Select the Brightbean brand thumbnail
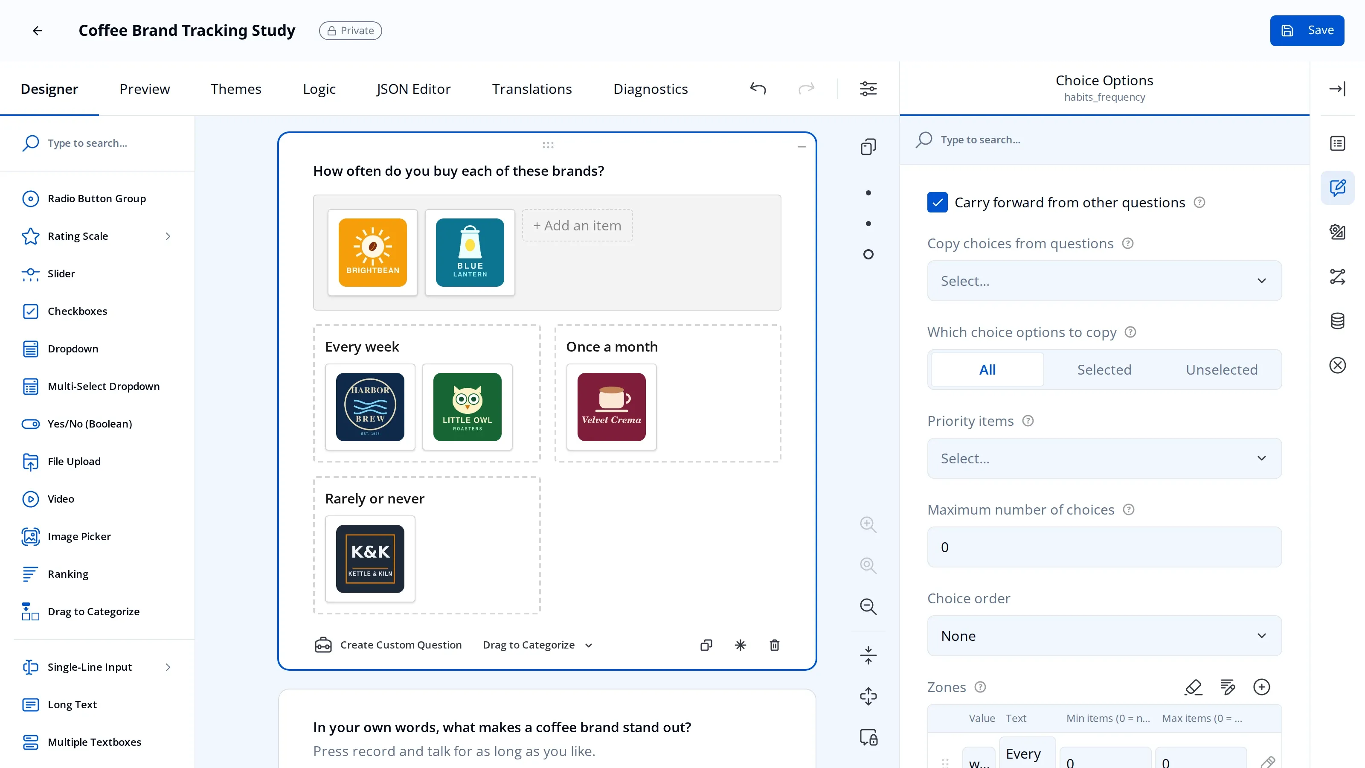The width and height of the screenshot is (1365, 768). [x=372, y=253]
